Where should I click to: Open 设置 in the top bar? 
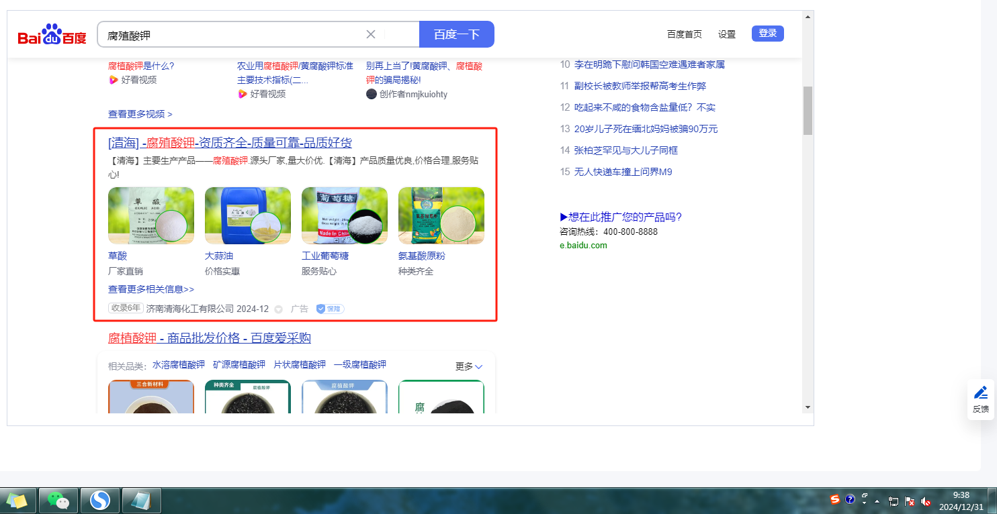pyautogui.click(x=727, y=34)
